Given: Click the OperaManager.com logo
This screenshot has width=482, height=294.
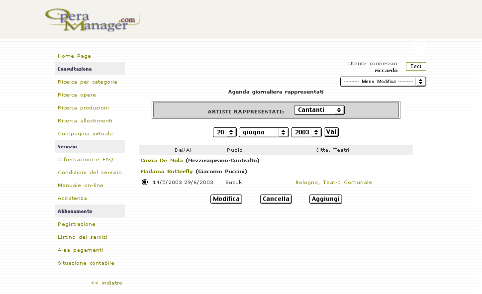Looking at the screenshot, I should click(91, 20).
